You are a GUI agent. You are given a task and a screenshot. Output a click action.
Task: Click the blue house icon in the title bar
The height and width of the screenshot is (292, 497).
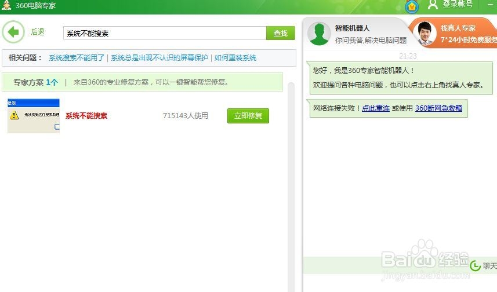pyautogui.click(x=412, y=6)
